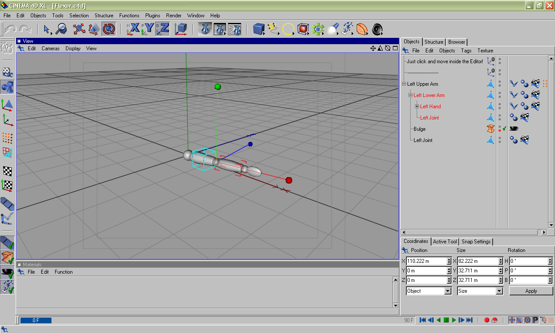Screen dimensions: 555x333
Task: Open the Render menu
Action: [174, 16]
